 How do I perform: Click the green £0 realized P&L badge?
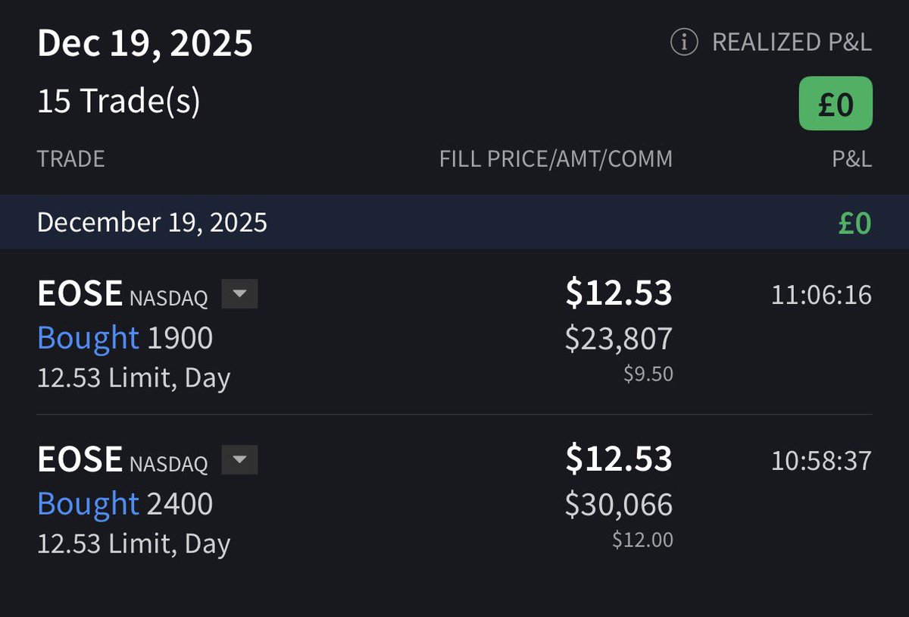[x=836, y=104]
